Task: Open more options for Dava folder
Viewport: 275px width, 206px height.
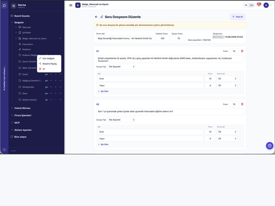Action: pos(60,93)
